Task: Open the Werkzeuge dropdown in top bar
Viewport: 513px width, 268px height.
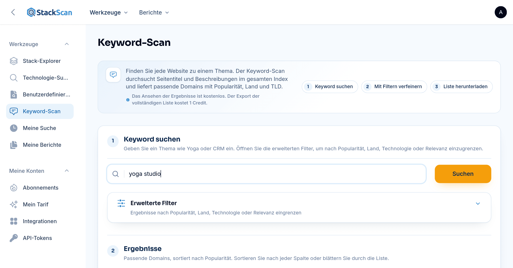Action: (x=109, y=13)
